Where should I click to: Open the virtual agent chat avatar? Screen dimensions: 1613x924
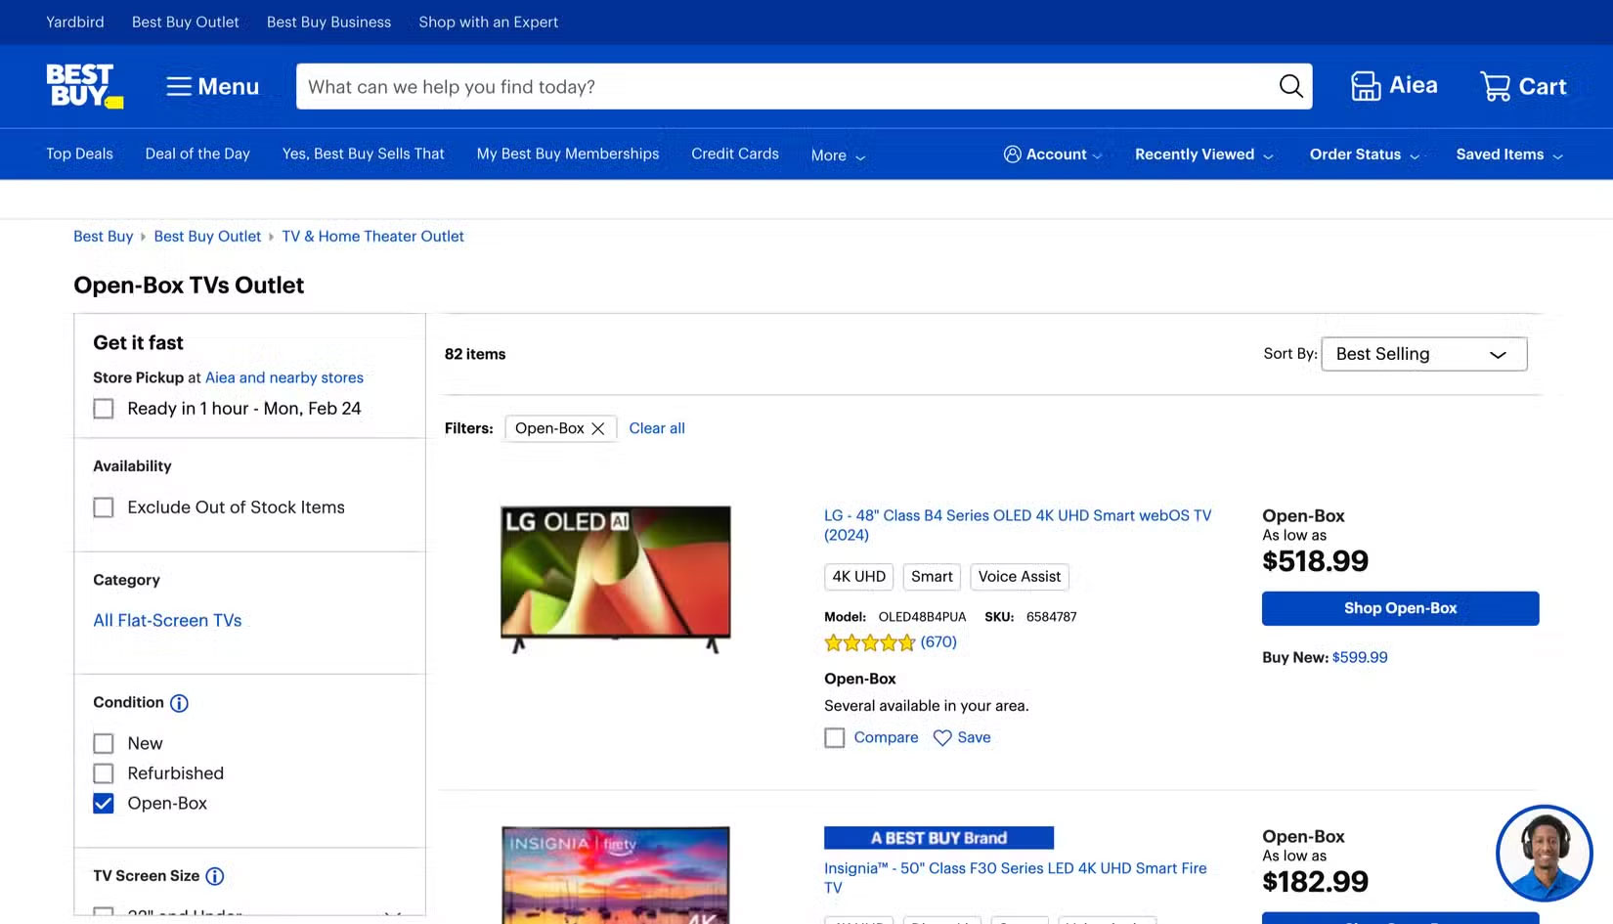(1544, 852)
